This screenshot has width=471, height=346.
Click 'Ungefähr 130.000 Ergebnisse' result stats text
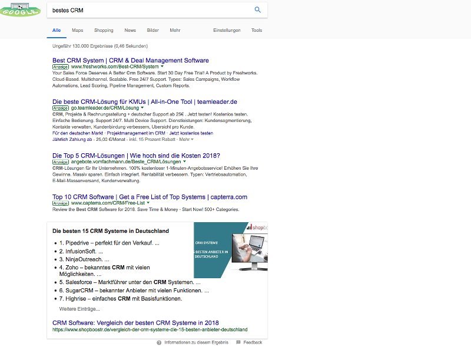(100, 46)
